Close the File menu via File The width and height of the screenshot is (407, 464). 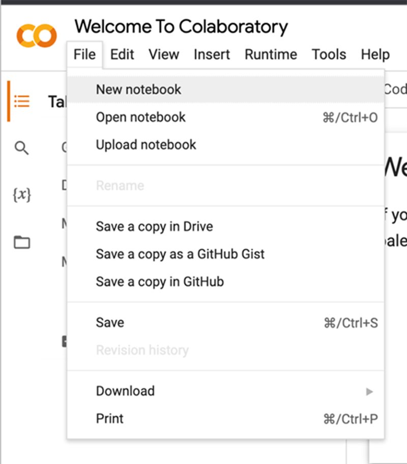point(84,54)
